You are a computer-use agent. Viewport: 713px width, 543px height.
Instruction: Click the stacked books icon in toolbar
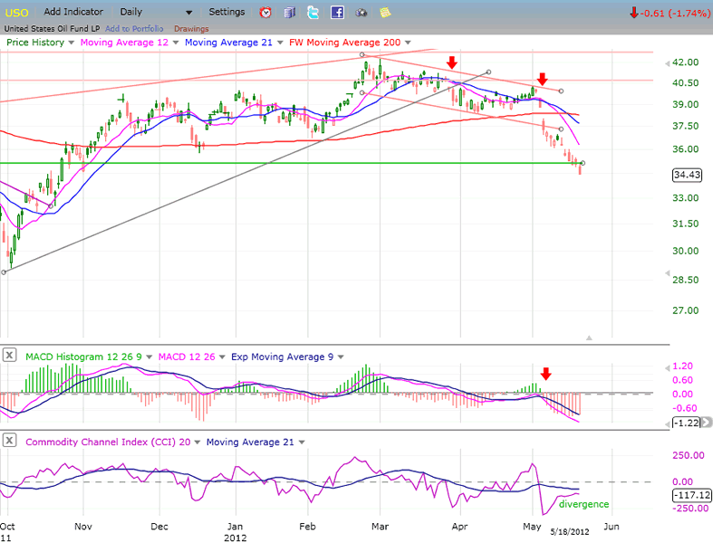click(289, 13)
